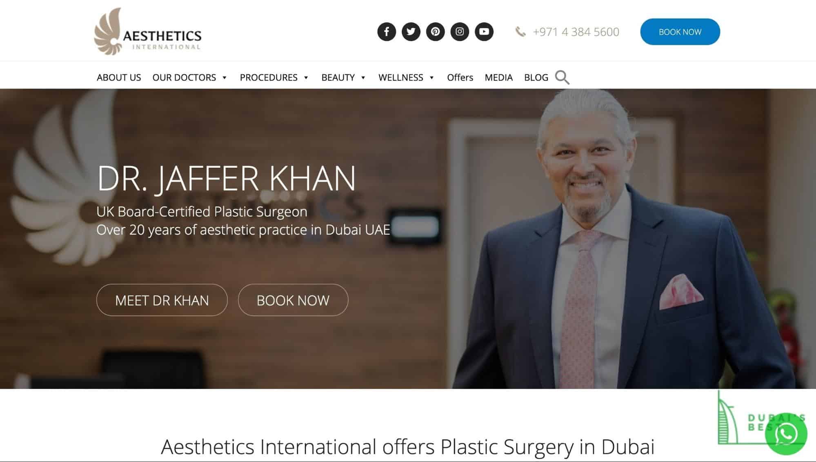Screen dimensions: 816x462
Task: Click the phone handset icon
Action: [520, 32]
